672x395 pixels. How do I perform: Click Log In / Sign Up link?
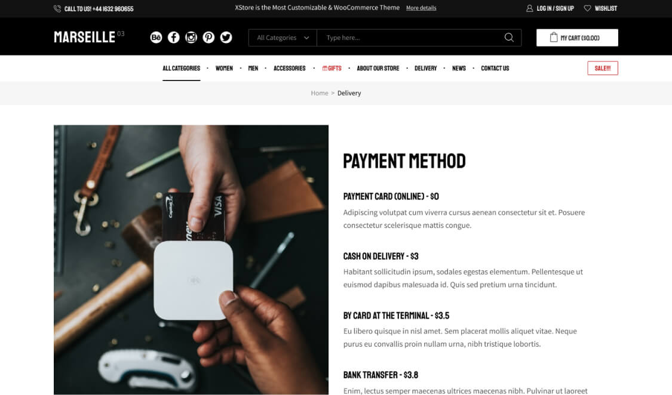(556, 8)
